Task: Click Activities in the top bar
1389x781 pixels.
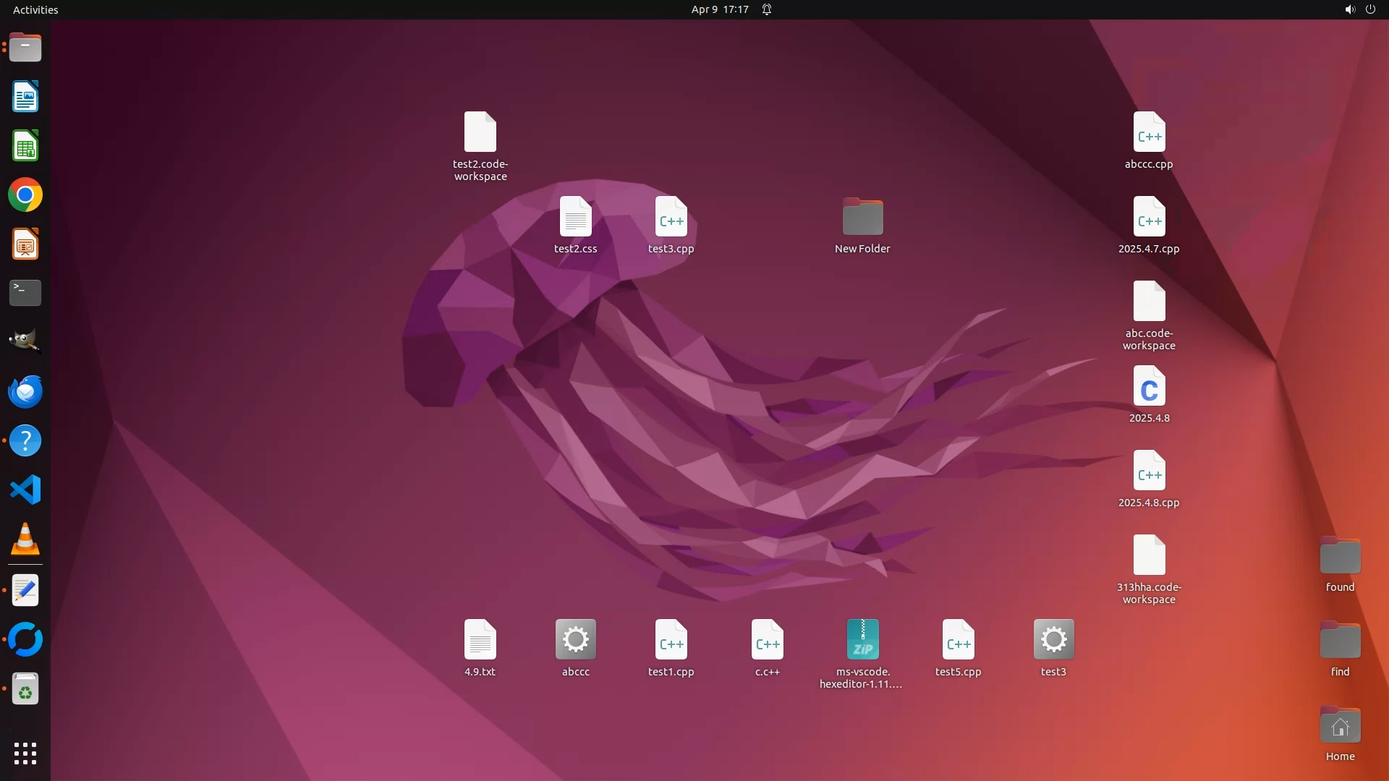Action: pyautogui.click(x=35, y=9)
